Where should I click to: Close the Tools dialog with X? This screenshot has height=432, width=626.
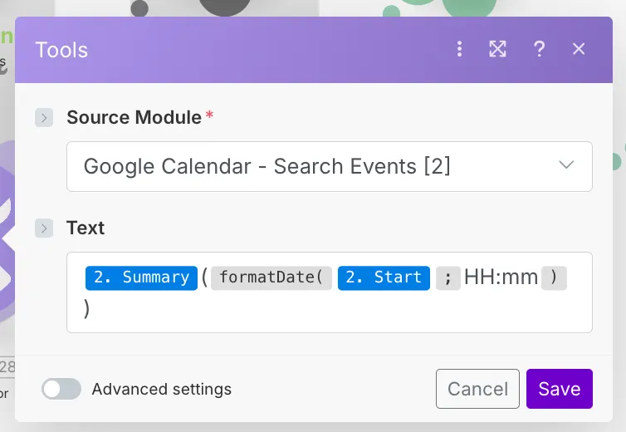click(x=579, y=49)
